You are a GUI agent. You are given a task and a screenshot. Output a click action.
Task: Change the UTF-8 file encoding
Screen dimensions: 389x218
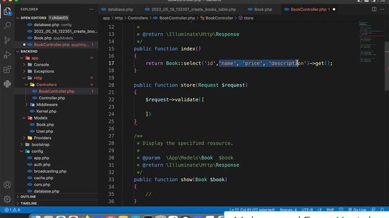[x=307, y=210]
